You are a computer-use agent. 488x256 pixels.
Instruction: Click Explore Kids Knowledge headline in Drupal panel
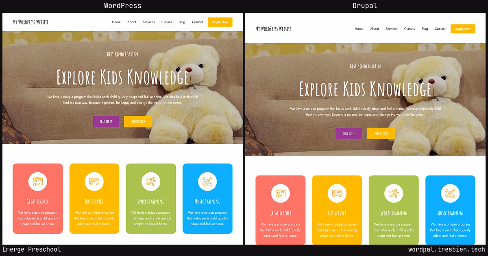coord(366,89)
